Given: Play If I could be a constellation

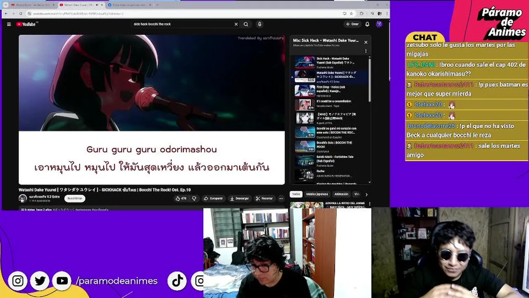Looking at the screenshot, I should click(x=331, y=105).
